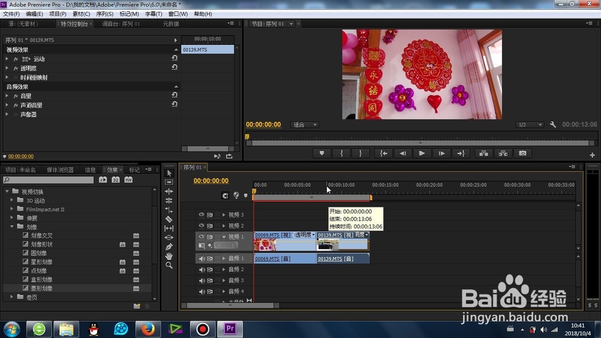Select the 00139.MTS video clip in timeline
601x338 pixels.
[343, 241]
